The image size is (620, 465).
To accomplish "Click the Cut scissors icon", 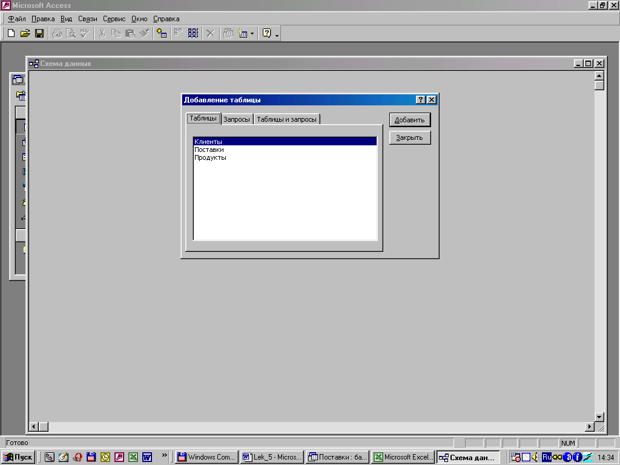I will (102, 34).
